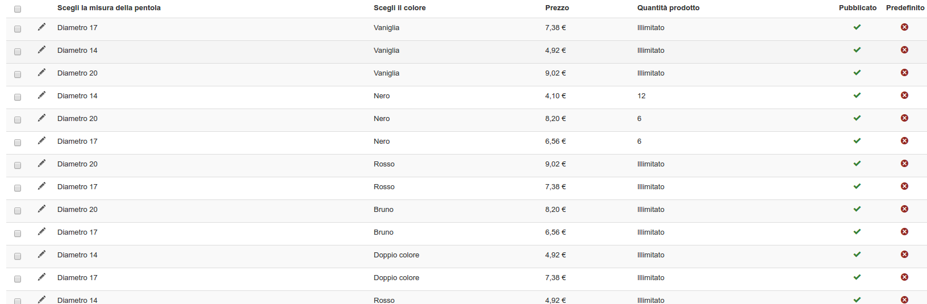
Task: Edit the Diametro 20 Rosso variant
Action: (41, 164)
